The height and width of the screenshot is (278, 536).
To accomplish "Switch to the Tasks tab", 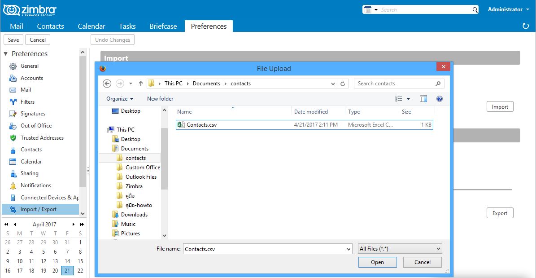I will (127, 26).
